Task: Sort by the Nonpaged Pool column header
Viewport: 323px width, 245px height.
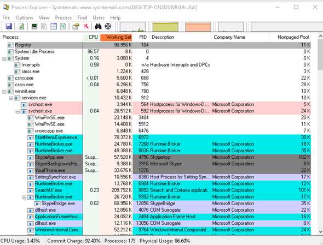Action: (290, 37)
